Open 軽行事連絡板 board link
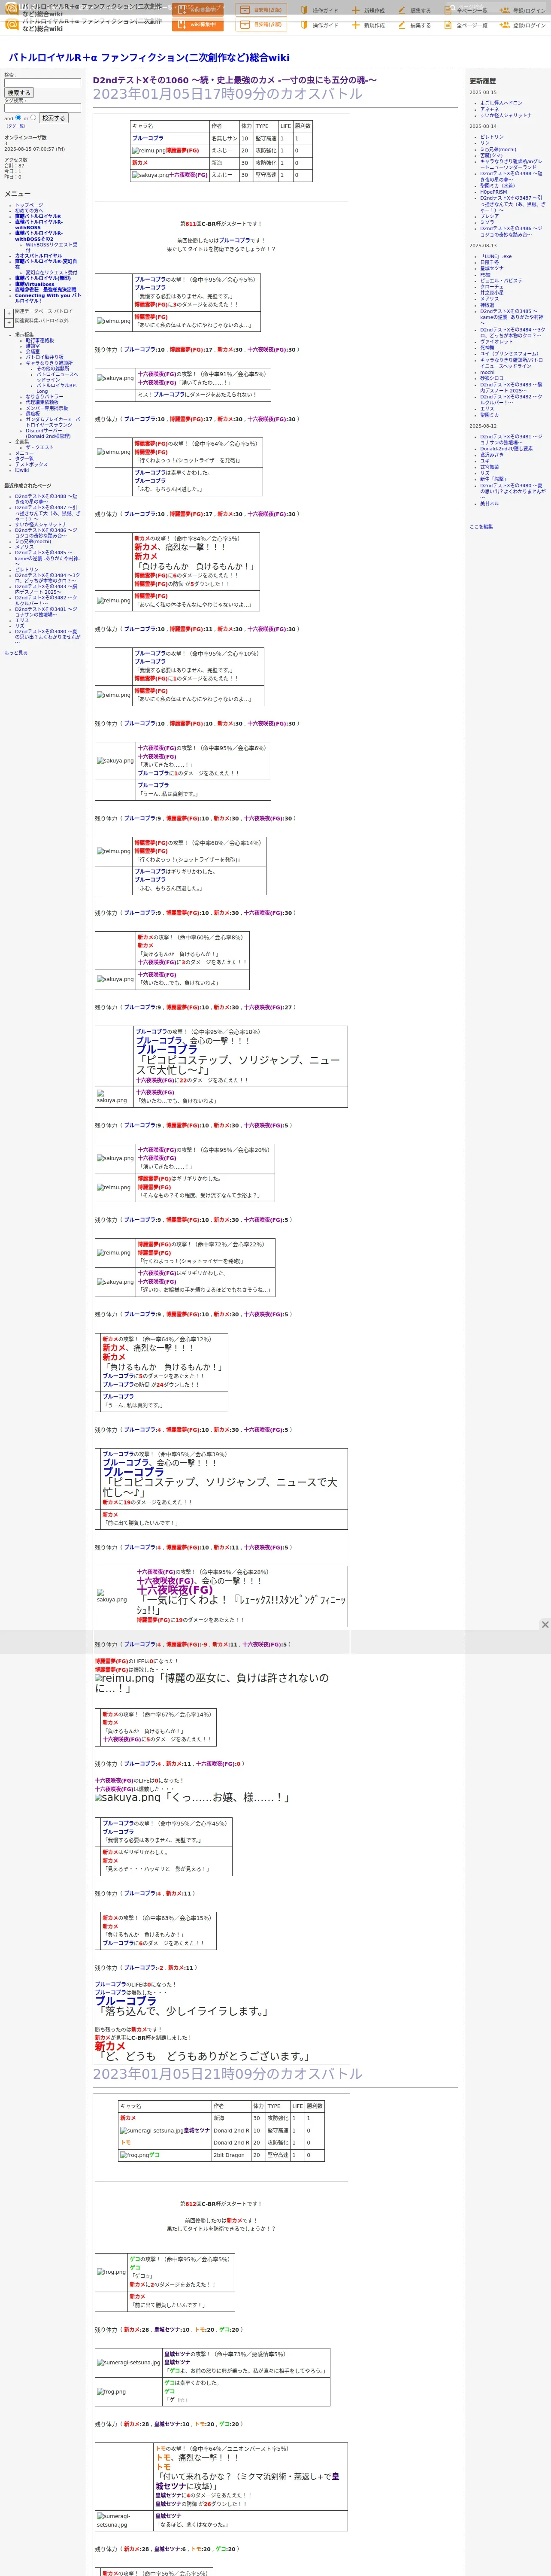Image resolution: width=551 pixels, height=2576 pixels. (40, 340)
